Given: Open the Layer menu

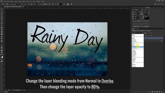Looking at the screenshot, I should coord(16,2).
